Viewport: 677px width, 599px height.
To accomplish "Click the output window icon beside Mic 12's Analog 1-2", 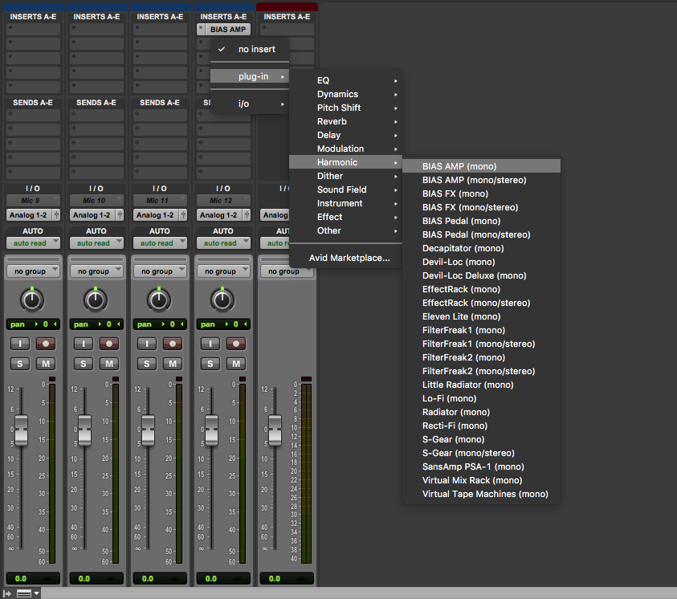I will pyautogui.click(x=247, y=215).
